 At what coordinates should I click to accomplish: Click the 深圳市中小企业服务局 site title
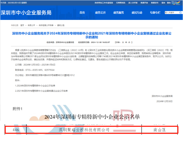point(26,13)
